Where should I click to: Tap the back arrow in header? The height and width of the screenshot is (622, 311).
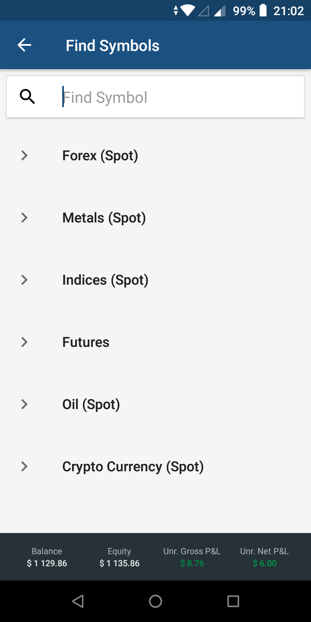[x=24, y=45]
